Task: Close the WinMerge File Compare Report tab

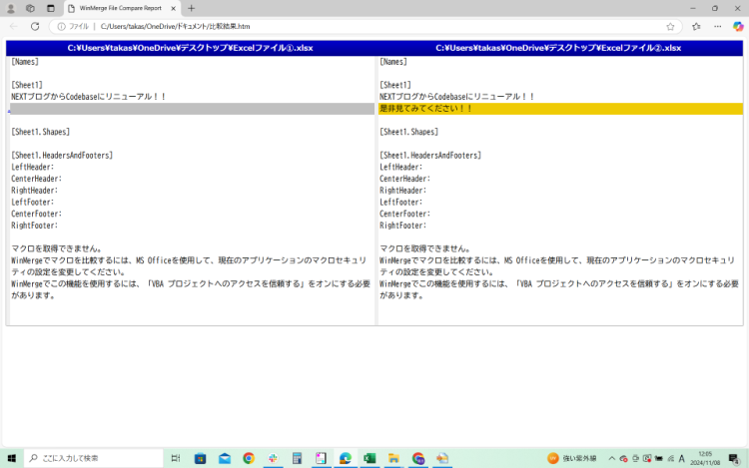Action: pyautogui.click(x=172, y=8)
